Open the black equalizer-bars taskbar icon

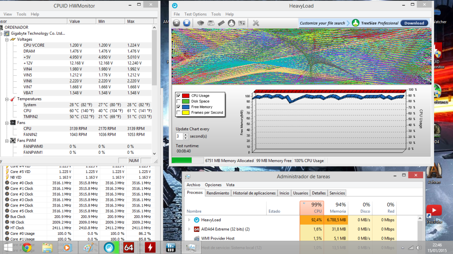tap(170, 248)
